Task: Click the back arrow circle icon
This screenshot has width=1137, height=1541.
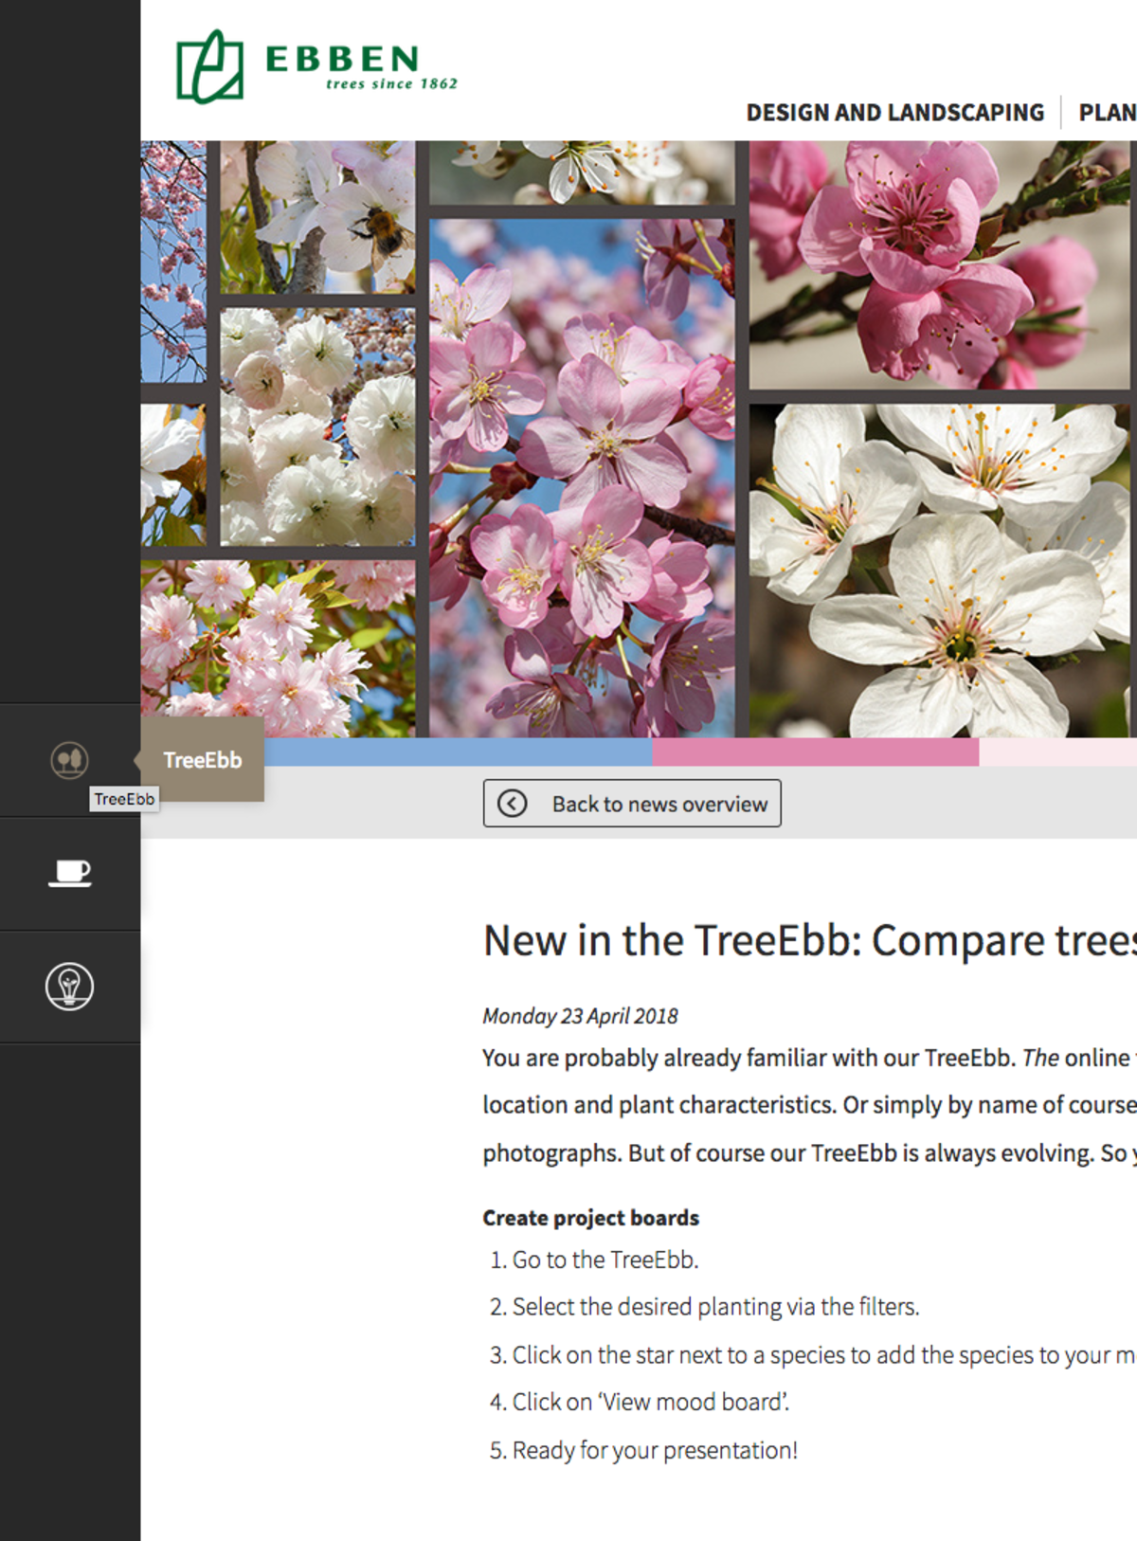Action: coord(513,804)
